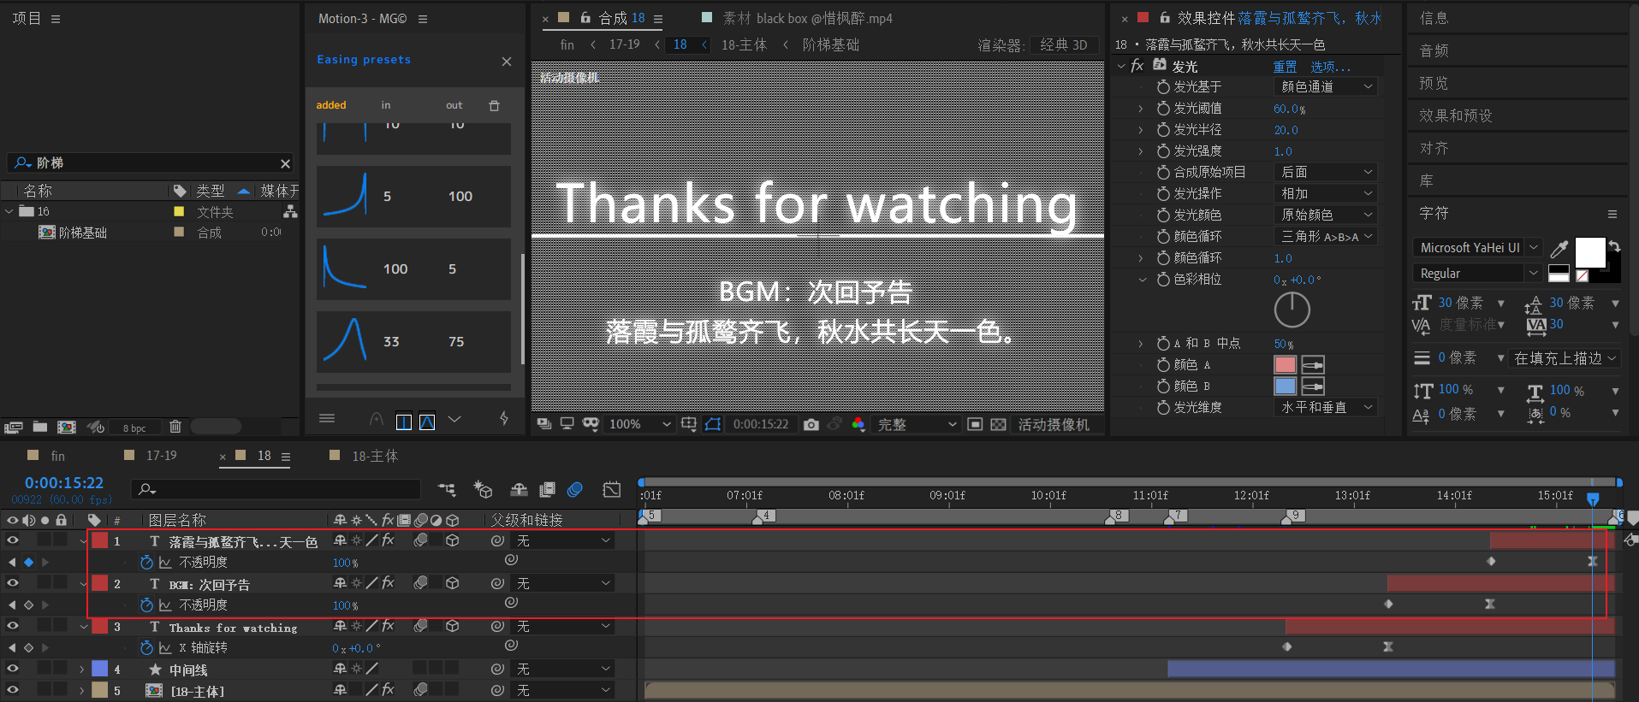Click the region of interest icon
The image size is (1639, 702).
pyautogui.click(x=975, y=425)
